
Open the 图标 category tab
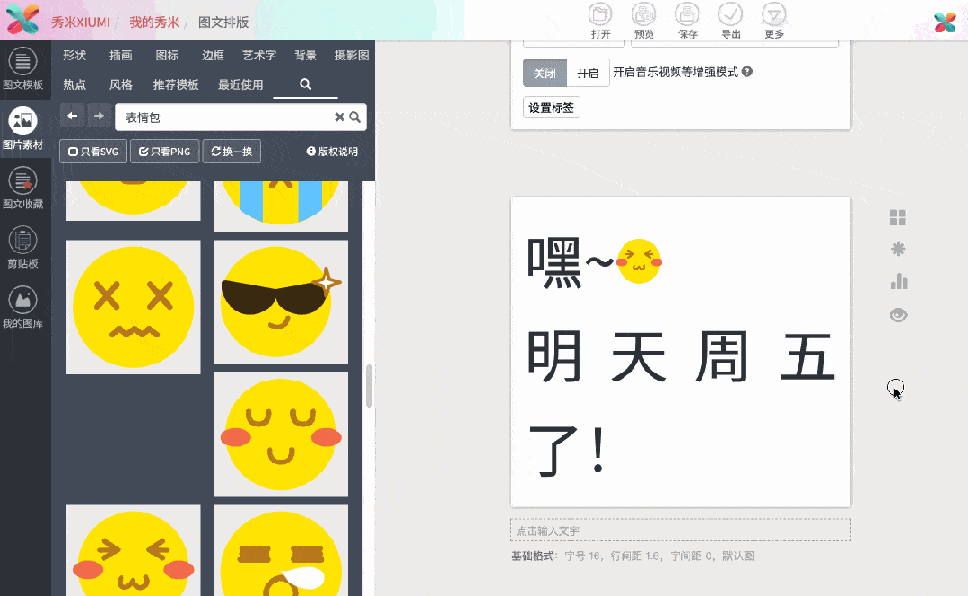[x=167, y=55]
